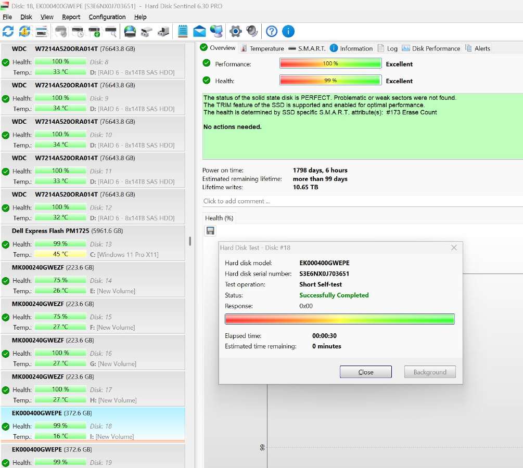Click the network computer with globe icon
Image resolution: width=523 pixels, height=468 pixels.
216,32
